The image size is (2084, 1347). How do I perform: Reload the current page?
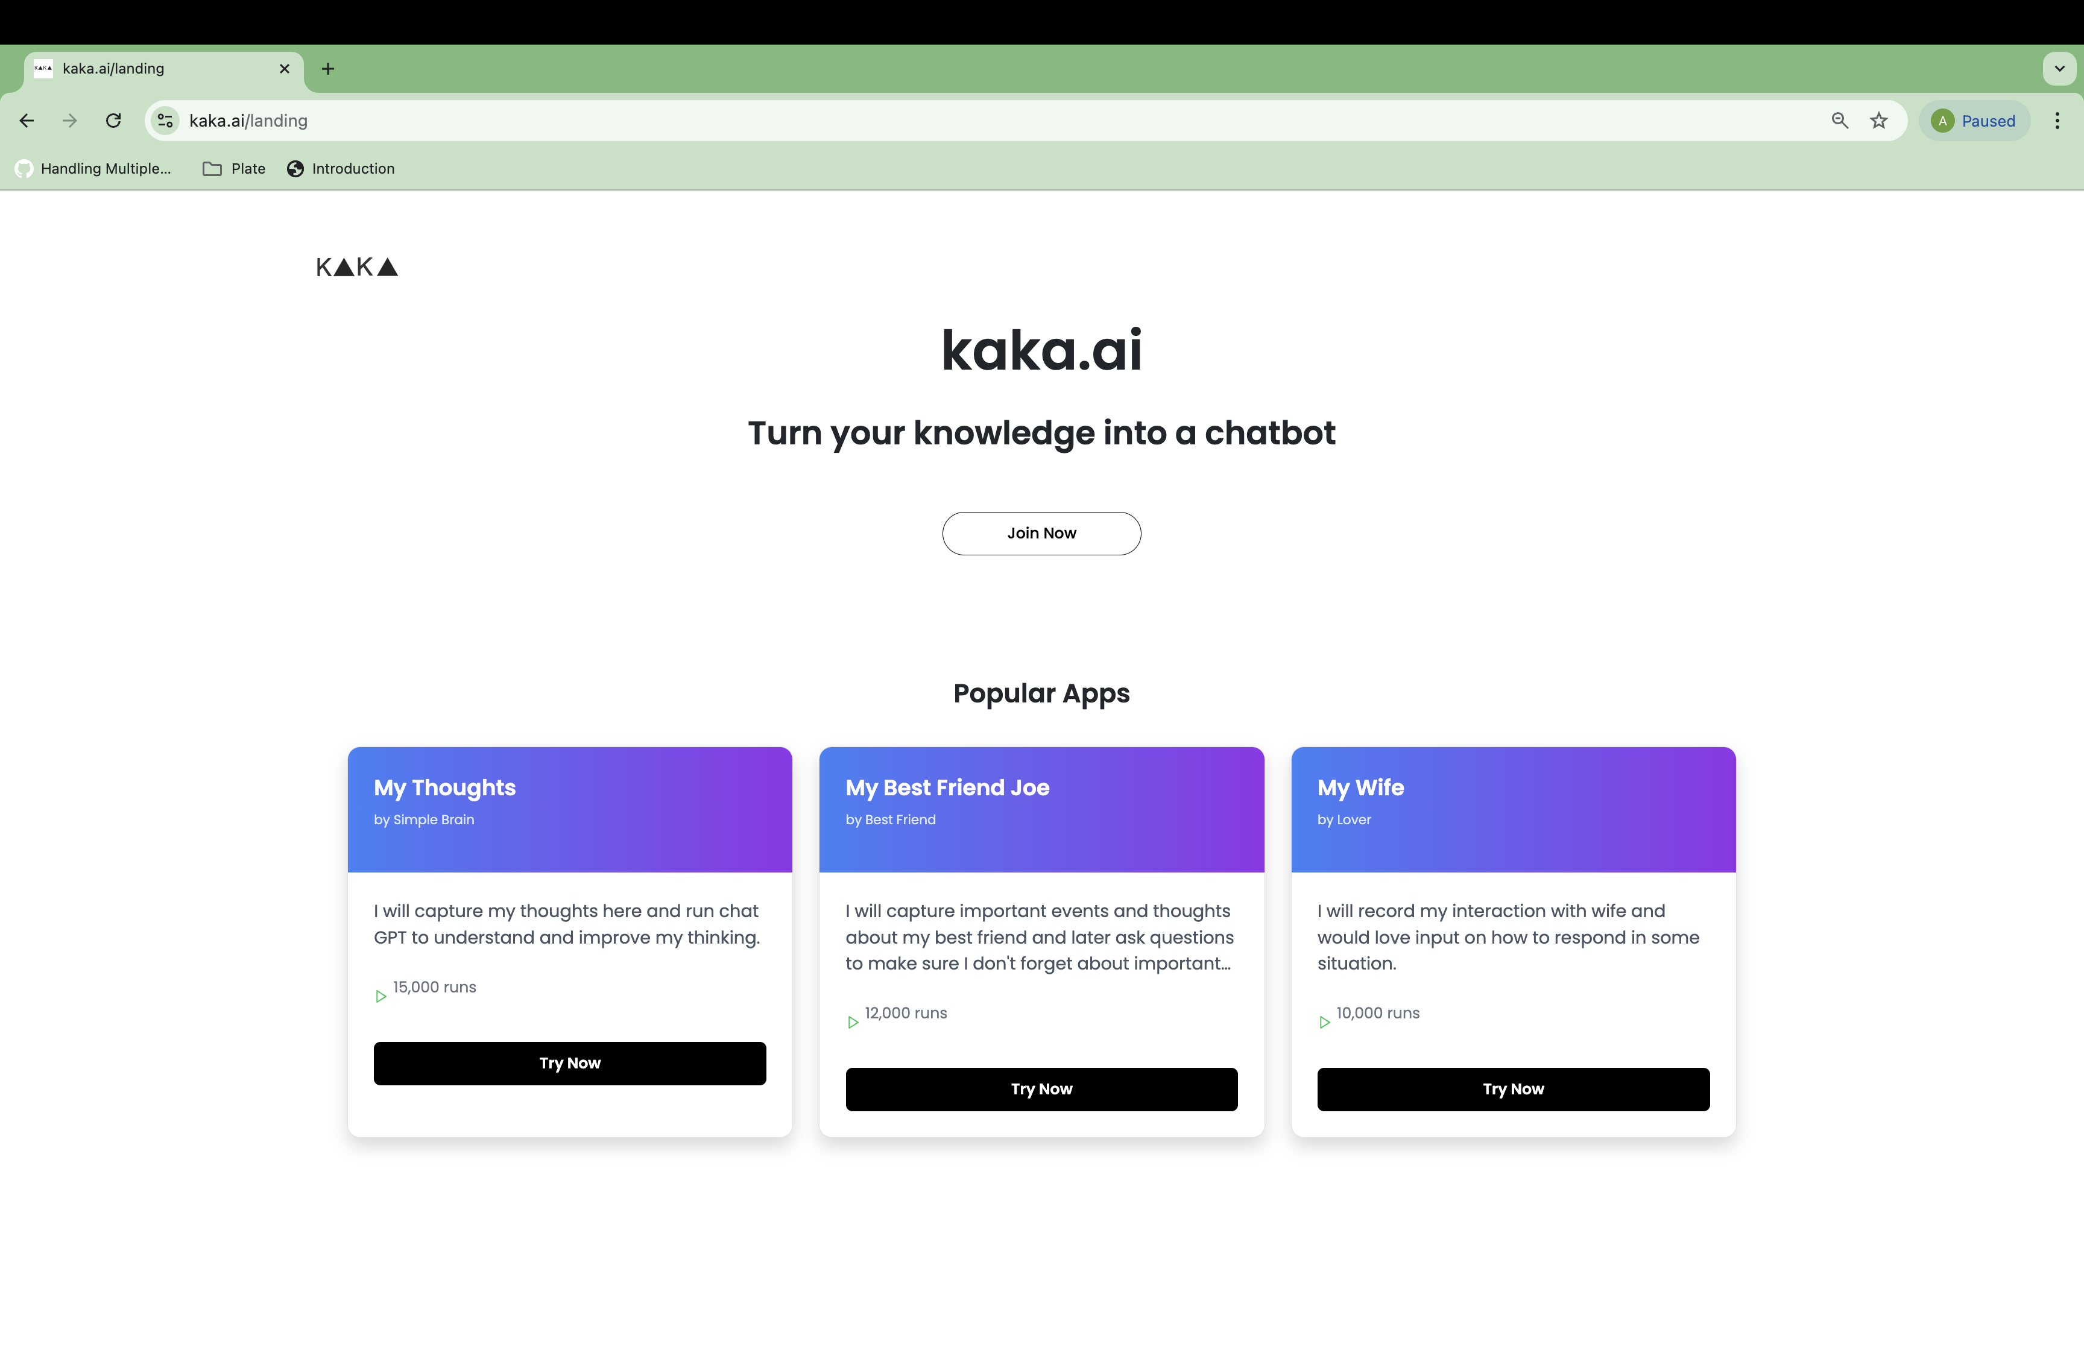click(114, 120)
